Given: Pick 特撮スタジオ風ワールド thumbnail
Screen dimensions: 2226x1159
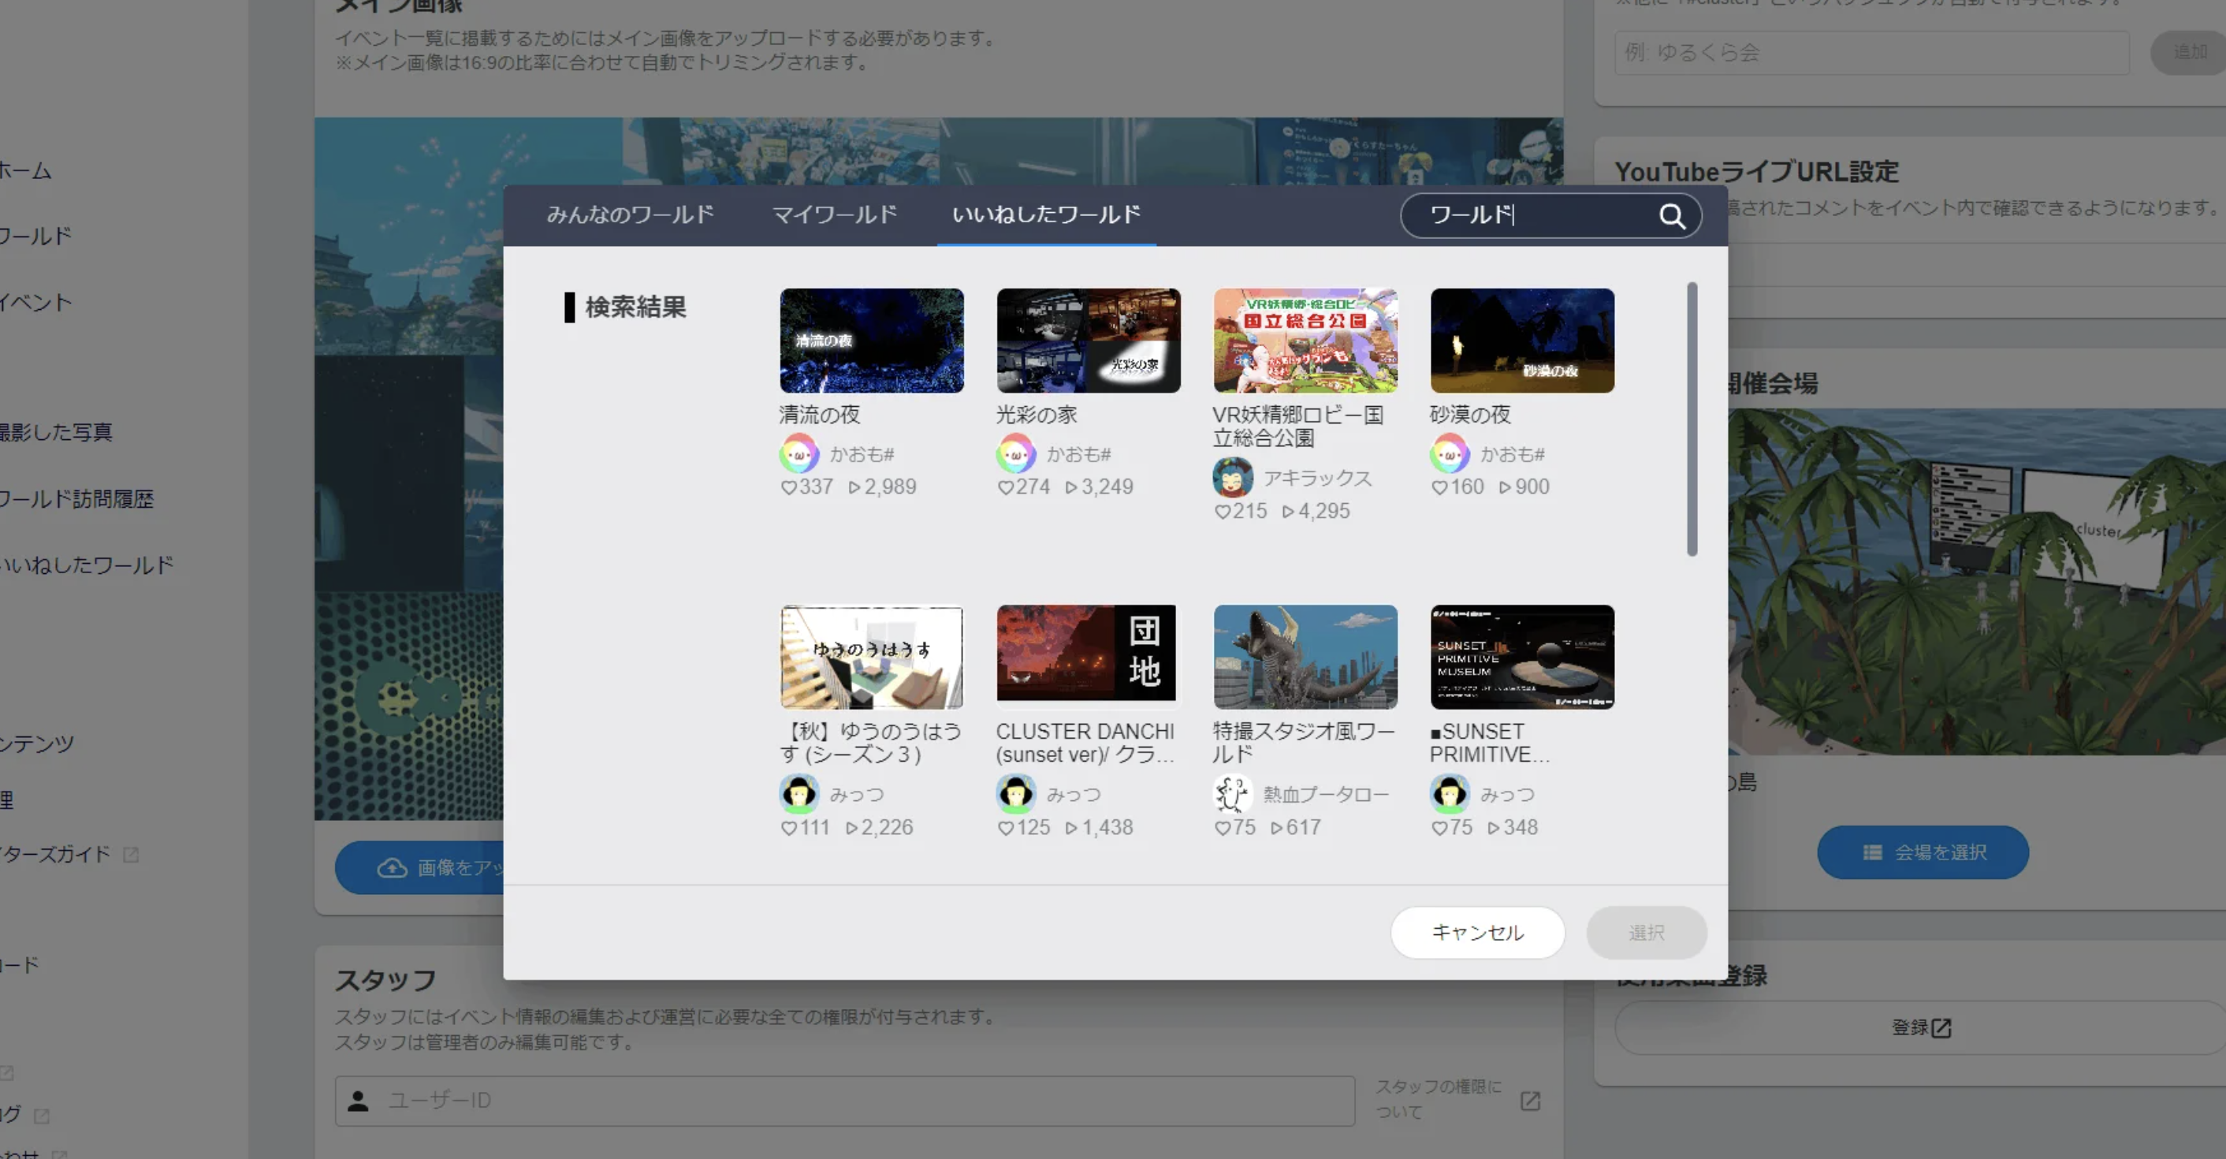Looking at the screenshot, I should click(1305, 657).
